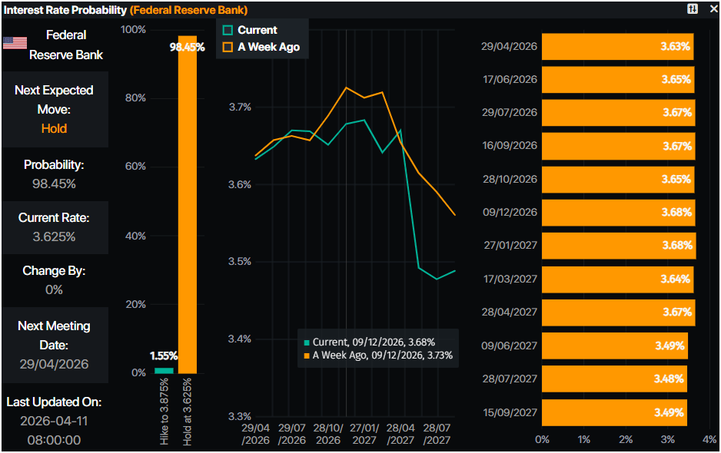Viewport: 721px width, 453px height.
Task: Click the orange Hold at 3.625% bar
Action: click(x=188, y=207)
